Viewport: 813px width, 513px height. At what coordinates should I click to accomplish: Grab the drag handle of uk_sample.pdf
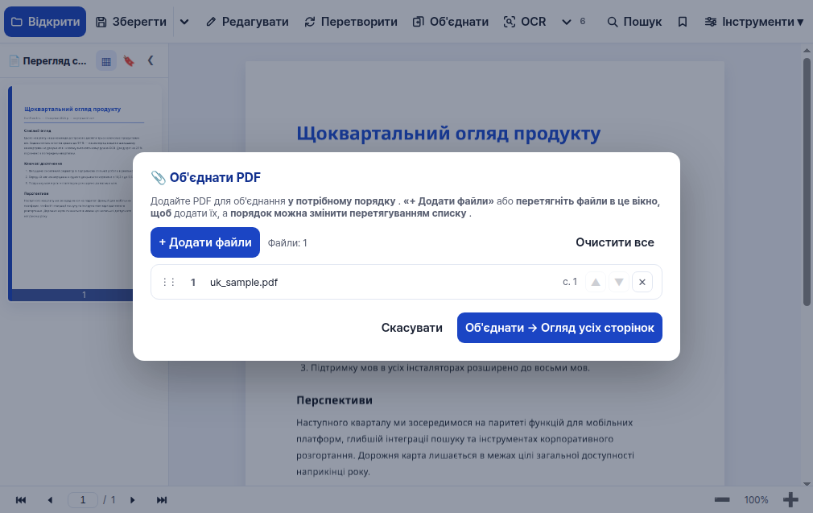pyautogui.click(x=168, y=282)
